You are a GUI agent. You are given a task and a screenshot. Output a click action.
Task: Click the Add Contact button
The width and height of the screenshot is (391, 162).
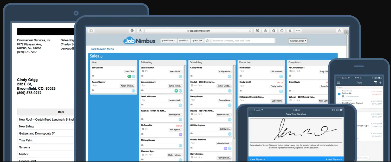(x=168, y=41)
